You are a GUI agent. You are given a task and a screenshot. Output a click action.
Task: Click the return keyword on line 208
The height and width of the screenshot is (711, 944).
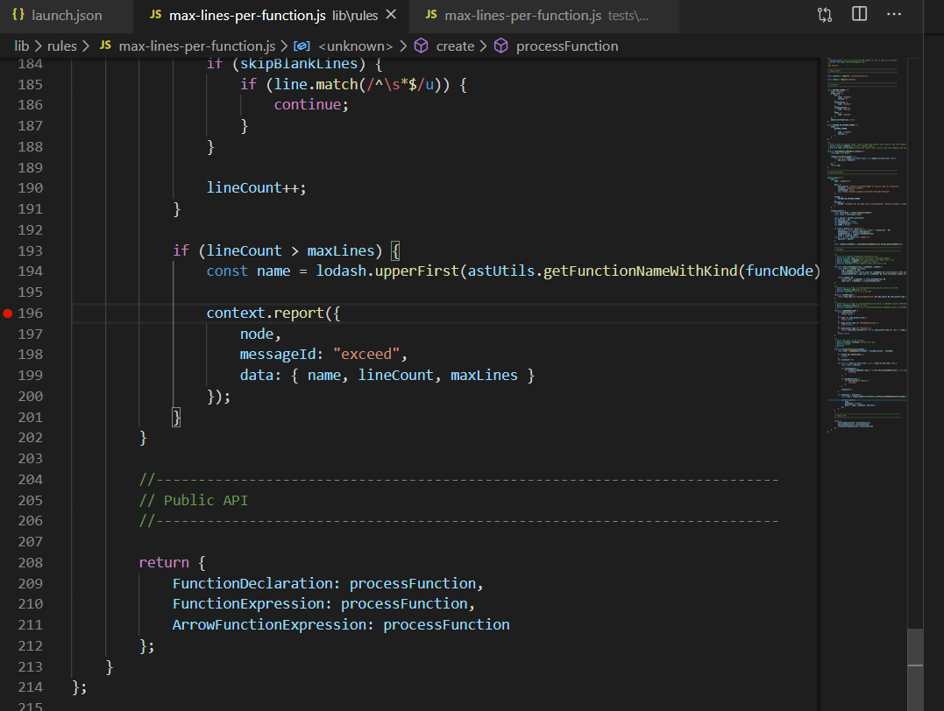164,563
